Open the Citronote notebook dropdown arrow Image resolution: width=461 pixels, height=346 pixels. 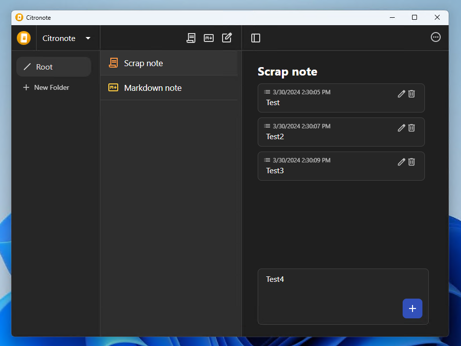[88, 38]
